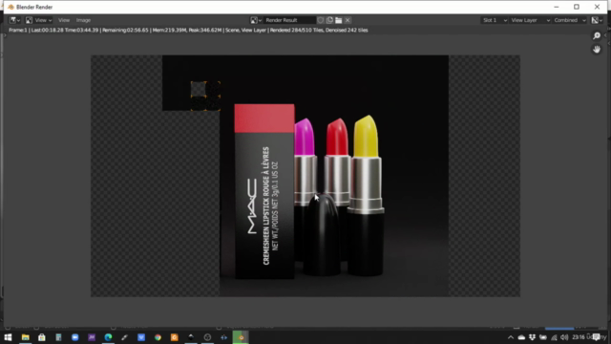Open File Explorer from taskbar
The height and width of the screenshot is (344, 611).
pos(26,337)
